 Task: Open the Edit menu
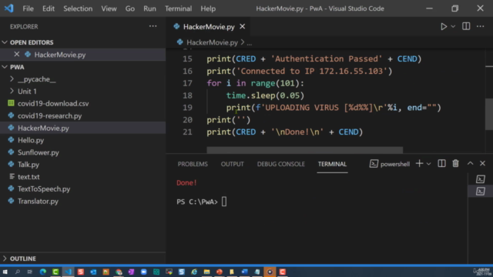(x=49, y=8)
